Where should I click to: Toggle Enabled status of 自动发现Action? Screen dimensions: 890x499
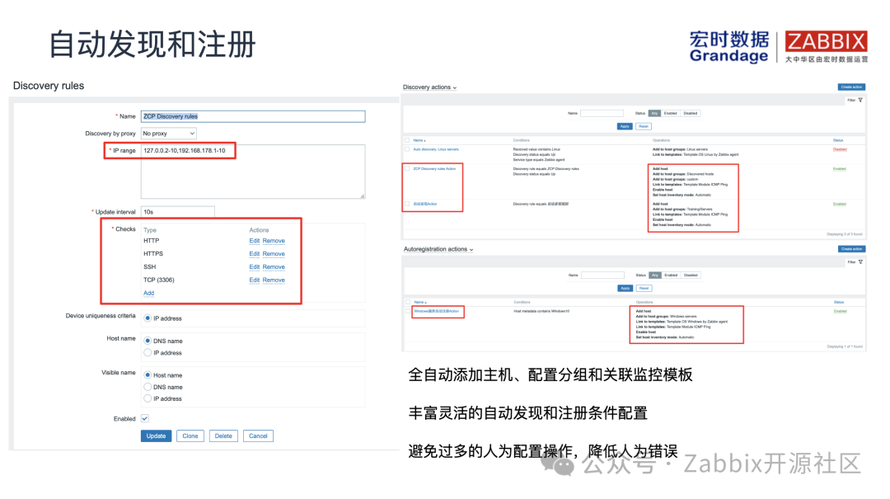(x=840, y=204)
